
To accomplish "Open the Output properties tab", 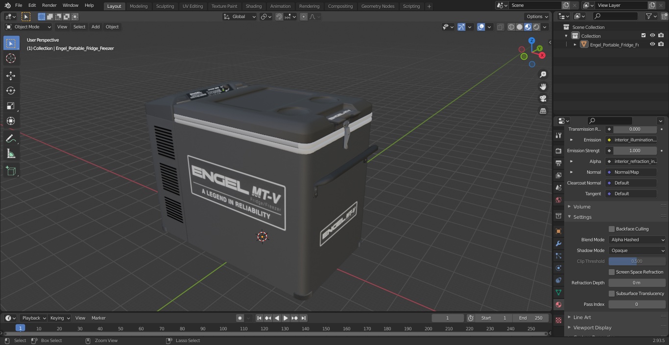I will [x=558, y=163].
